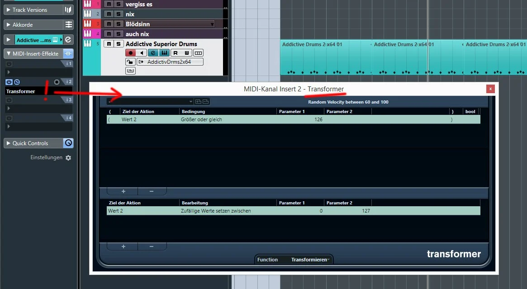Open the AddictivDrms2x64 output routing

(x=170, y=62)
